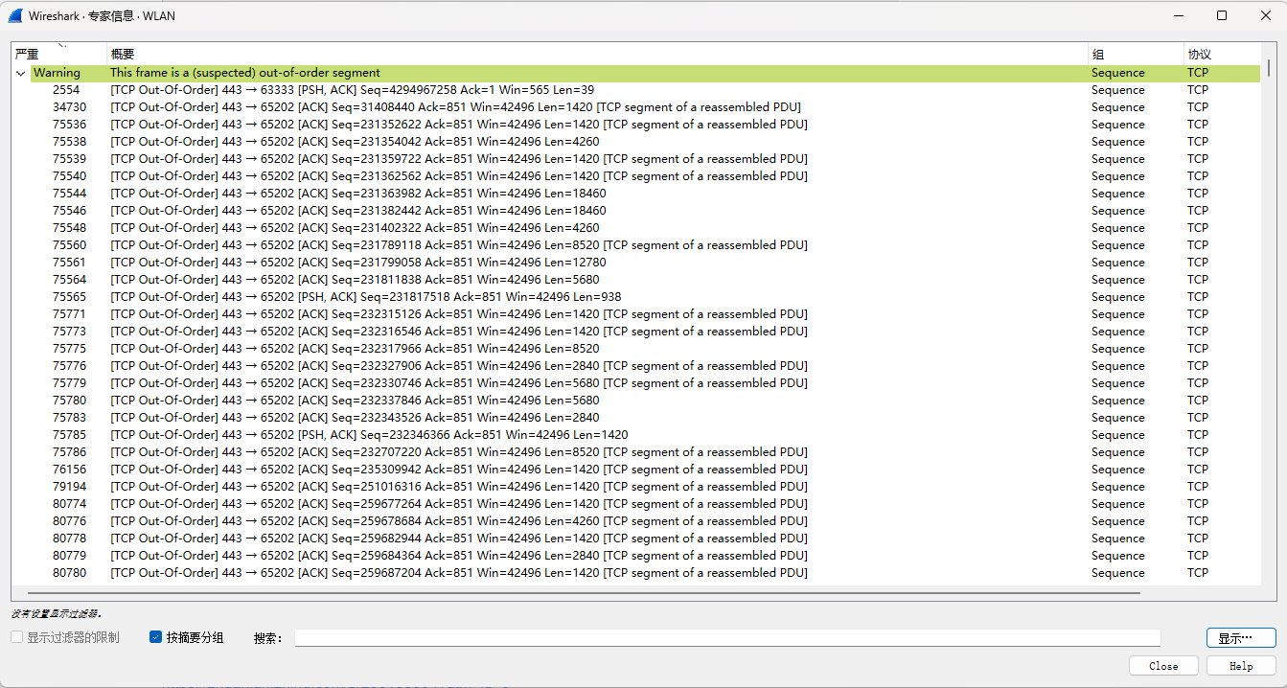Collapse the Warning out-of-order segment group
Viewport: 1287px width, 688px height.
[20, 73]
